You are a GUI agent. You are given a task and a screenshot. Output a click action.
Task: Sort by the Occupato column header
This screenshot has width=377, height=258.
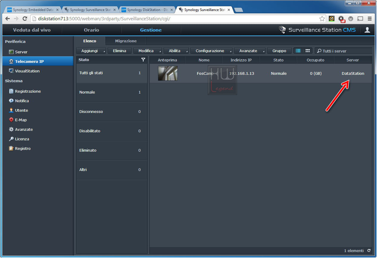315,60
